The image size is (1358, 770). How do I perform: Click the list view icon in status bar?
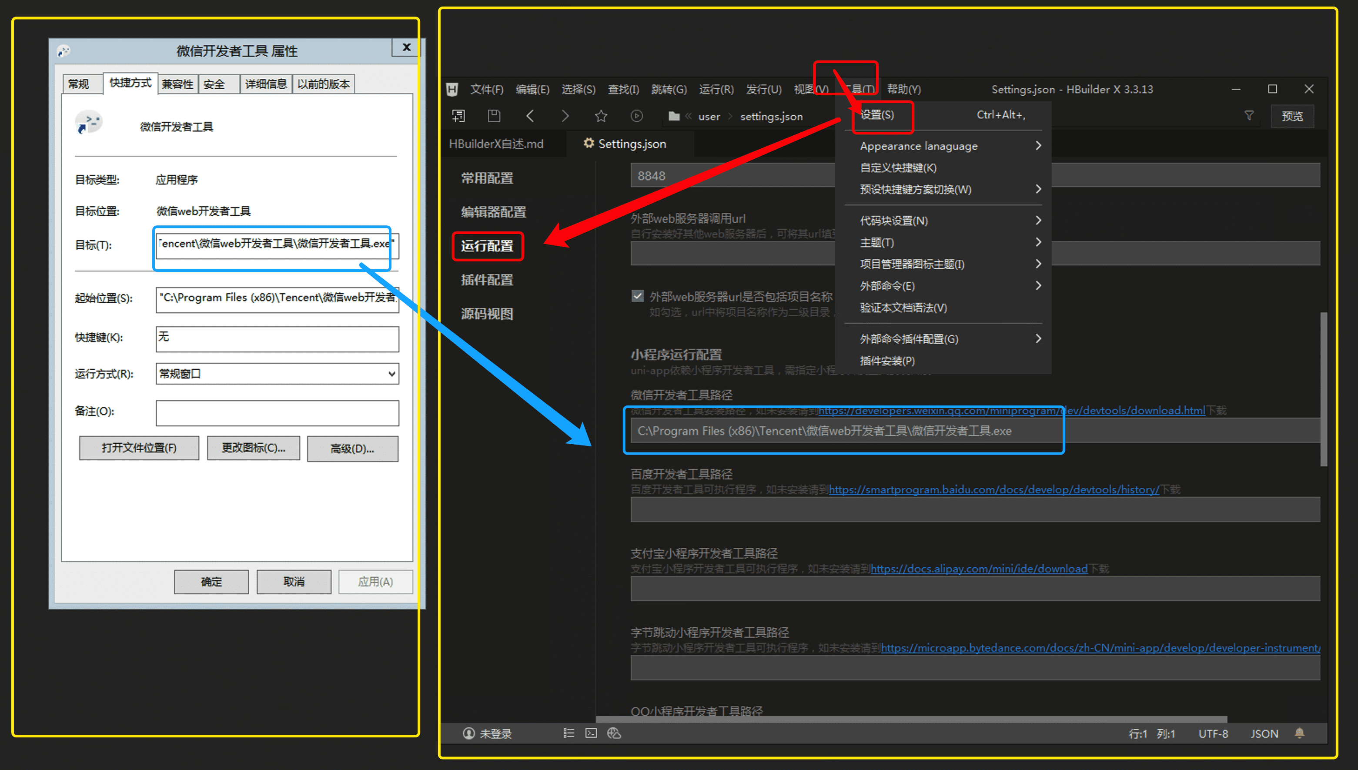pyautogui.click(x=569, y=733)
